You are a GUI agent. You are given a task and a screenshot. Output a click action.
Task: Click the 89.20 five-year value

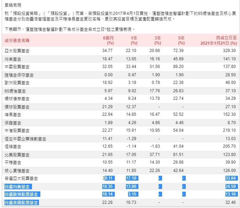click(178, 67)
